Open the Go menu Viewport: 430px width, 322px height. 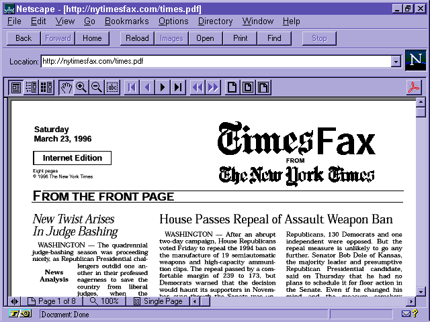pyautogui.click(x=89, y=21)
